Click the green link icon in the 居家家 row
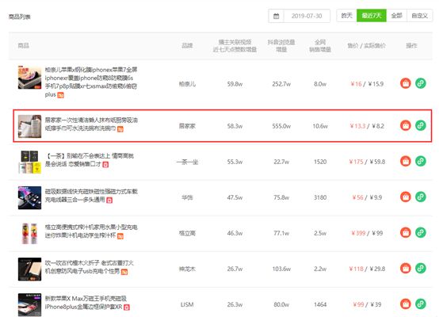Image resolution: width=439 pixels, height=317 pixels. coord(421,125)
